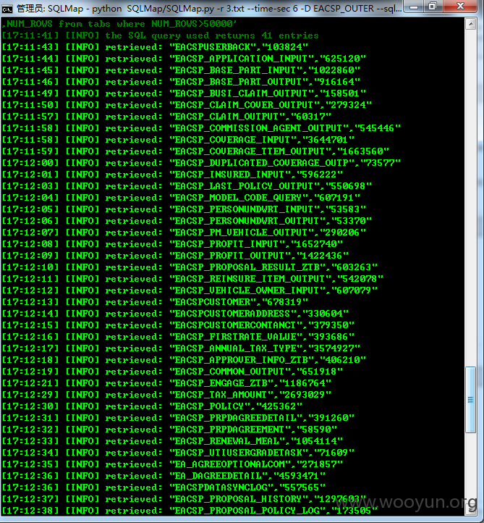Click the EACSP_CLAIM_OUTPUT 60317 entry
Viewport: 484px width, 523px height.
[x=166, y=117]
